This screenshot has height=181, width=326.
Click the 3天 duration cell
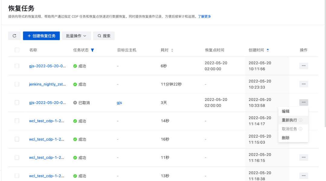[164, 103]
